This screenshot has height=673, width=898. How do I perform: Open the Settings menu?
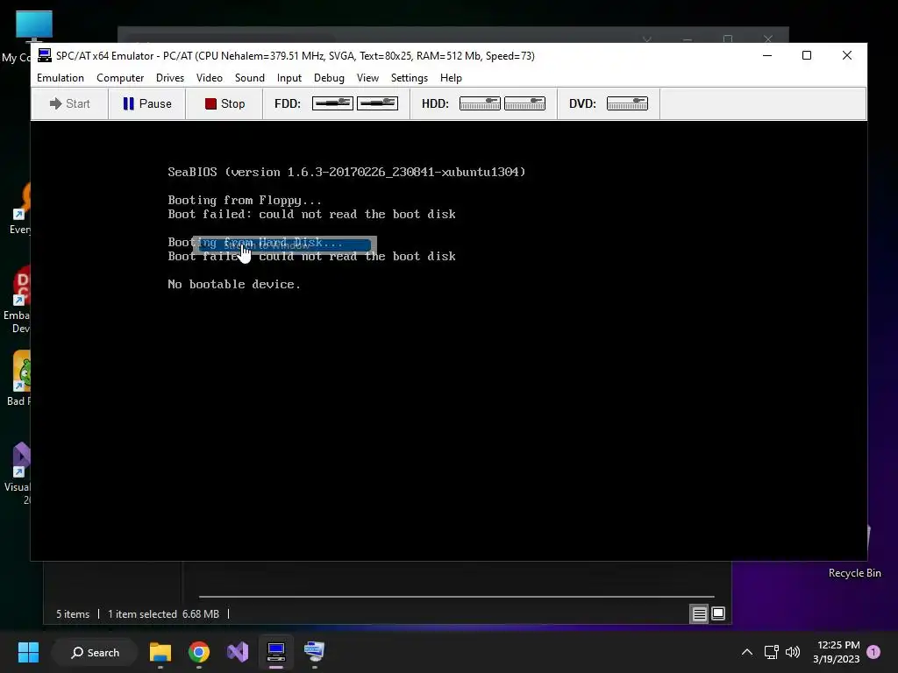click(410, 78)
